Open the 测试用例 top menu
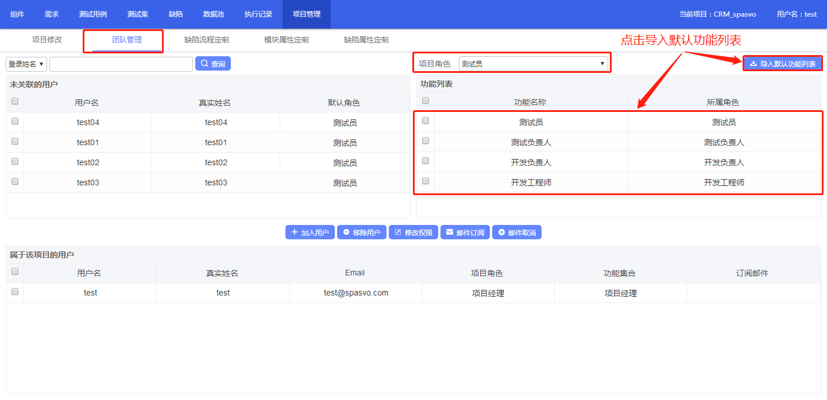The height and width of the screenshot is (400, 827). (x=93, y=14)
